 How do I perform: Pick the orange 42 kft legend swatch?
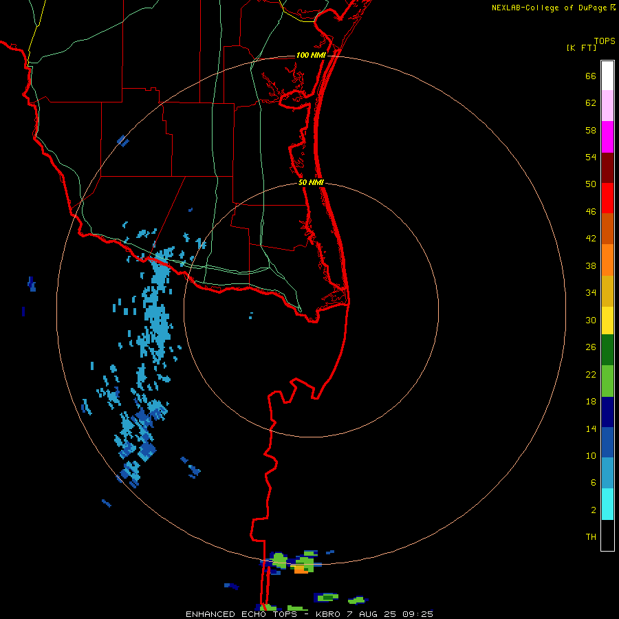click(607, 260)
